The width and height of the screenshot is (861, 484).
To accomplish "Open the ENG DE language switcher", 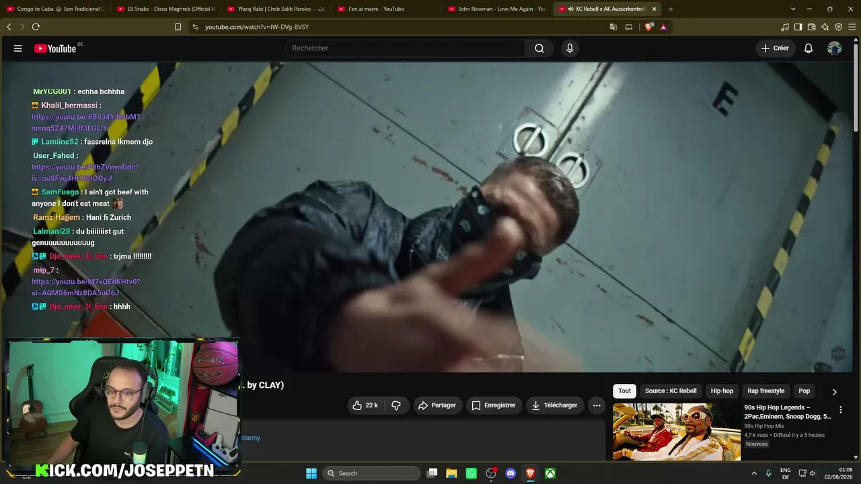I will (x=786, y=473).
